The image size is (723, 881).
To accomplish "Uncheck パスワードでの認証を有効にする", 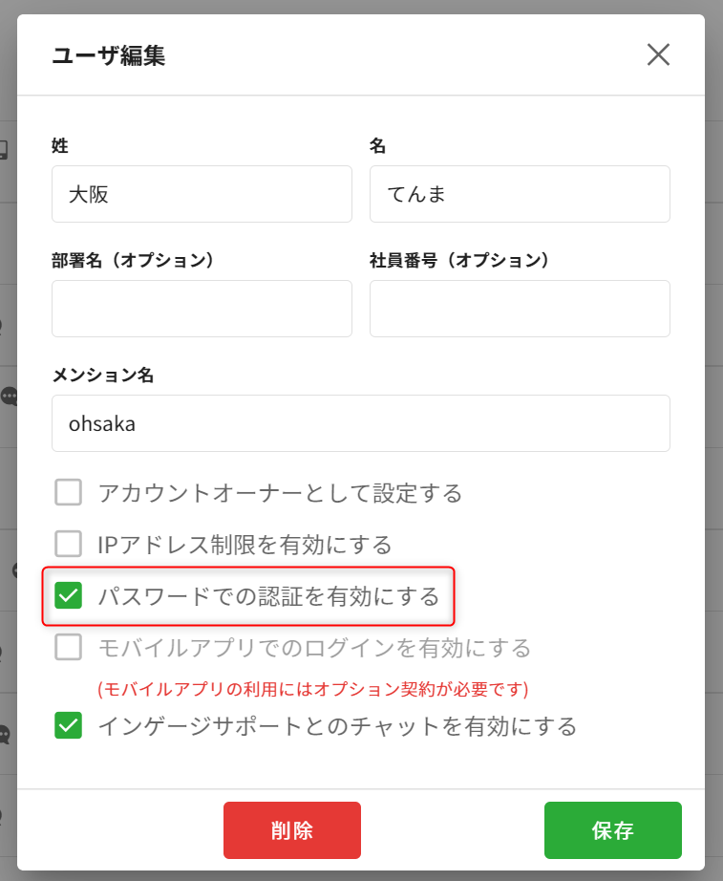I will (x=69, y=597).
